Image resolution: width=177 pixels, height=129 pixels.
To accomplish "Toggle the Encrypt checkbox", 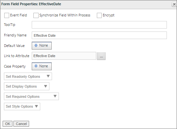I will click(x=99, y=15).
